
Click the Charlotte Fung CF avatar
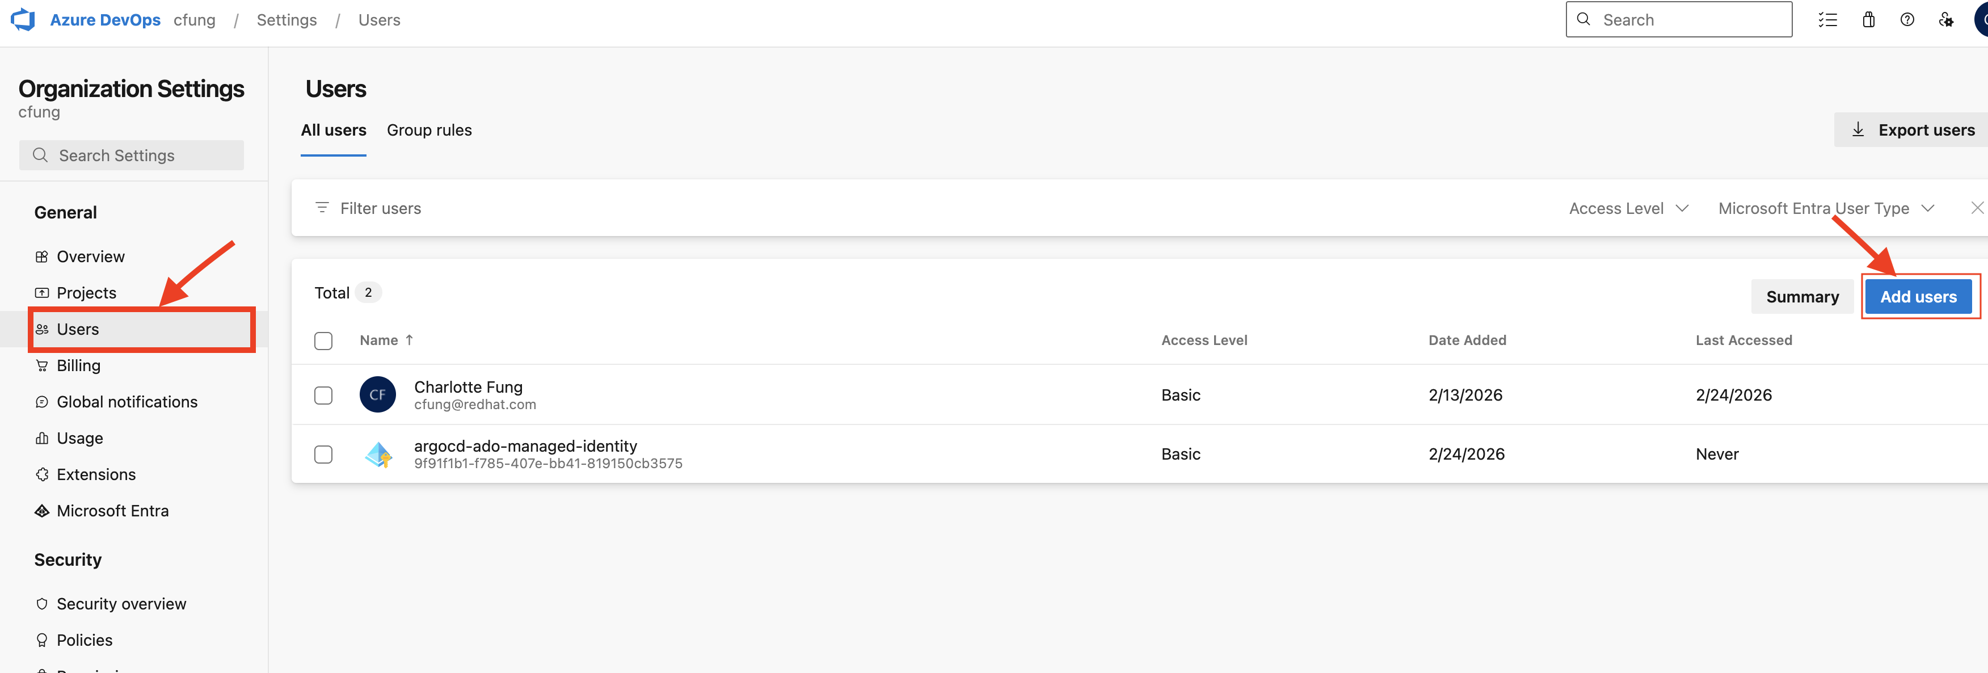377,394
